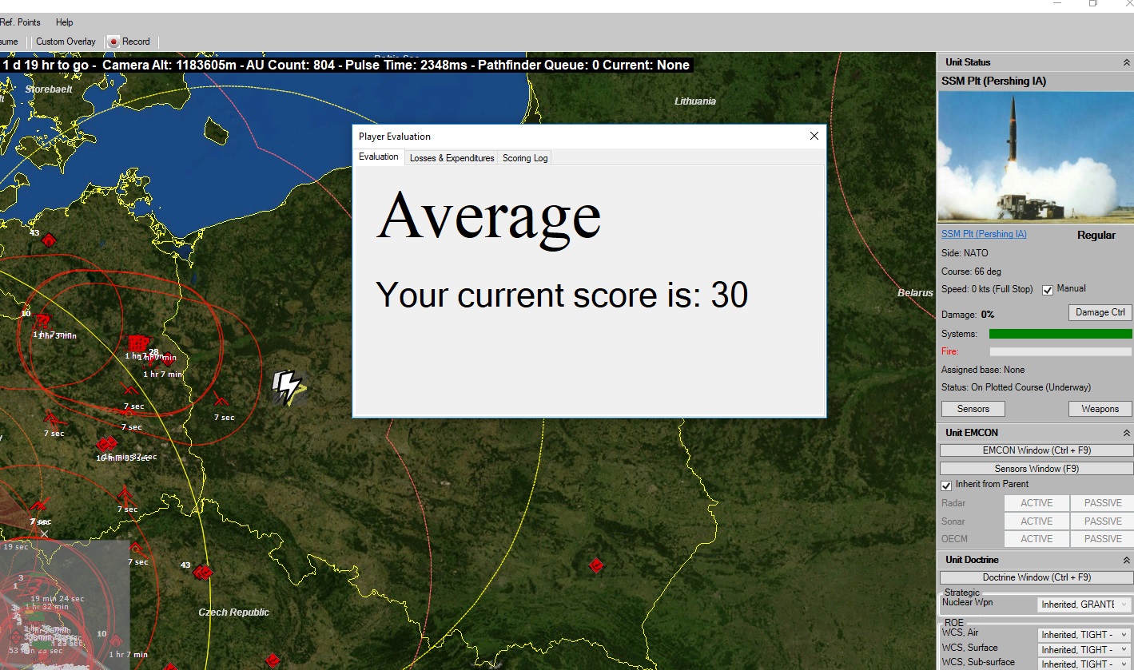Viewport: 1134px width, 670px height.
Task: Click the Weapons button
Action: click(1100, 409)
